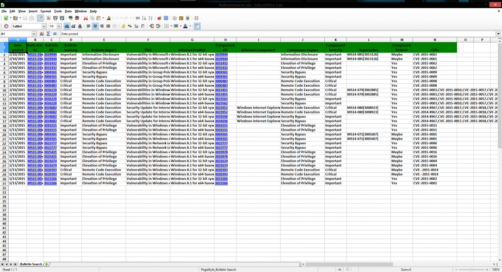Click the Copy icon

(92, 18)
